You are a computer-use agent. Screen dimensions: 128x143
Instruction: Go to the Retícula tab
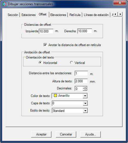75,15
